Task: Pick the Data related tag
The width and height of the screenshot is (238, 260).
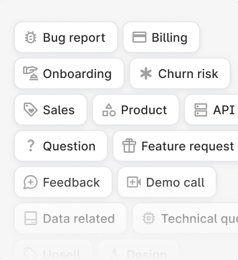Action: [71, 218]
